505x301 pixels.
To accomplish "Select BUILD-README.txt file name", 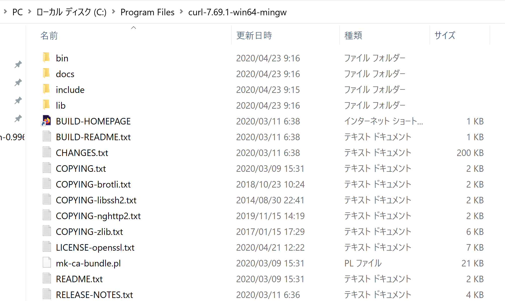I will pos(93,137).
